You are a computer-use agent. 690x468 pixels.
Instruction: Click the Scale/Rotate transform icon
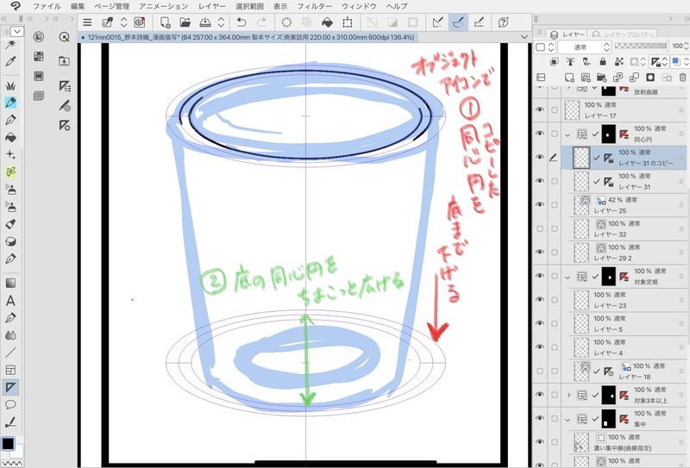[x=348, y=22]
